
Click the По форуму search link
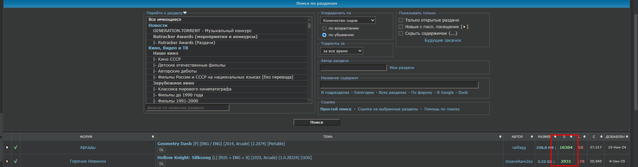[x=422, y=92]
